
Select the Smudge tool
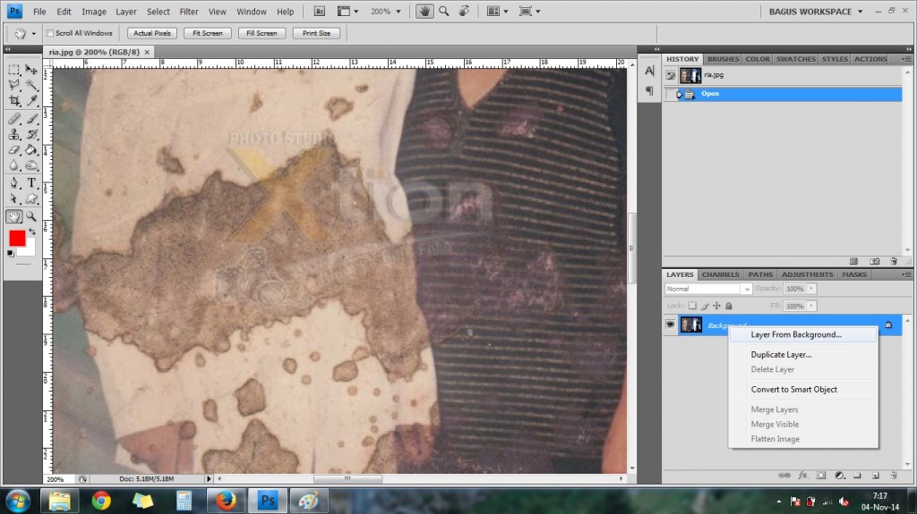(x=31, y=166)
